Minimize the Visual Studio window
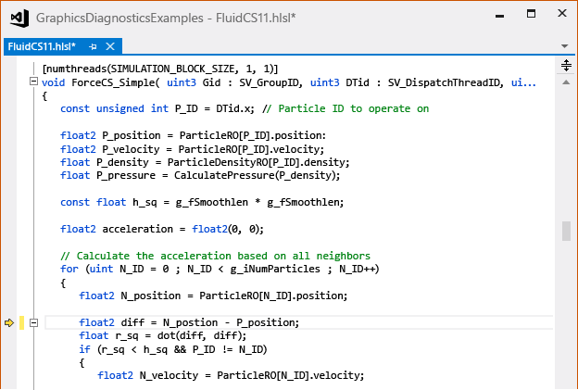This screenshot has width=578, height=390. [500, 16]
